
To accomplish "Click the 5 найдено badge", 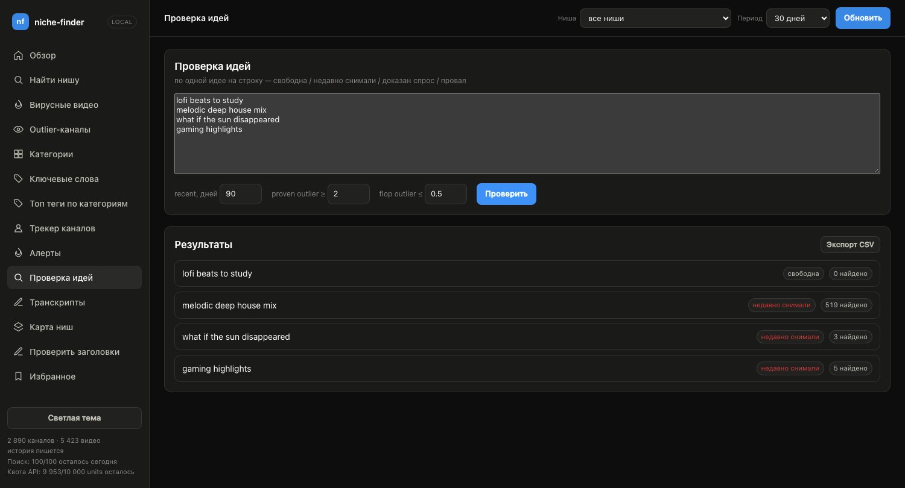I will coord(851,369).
